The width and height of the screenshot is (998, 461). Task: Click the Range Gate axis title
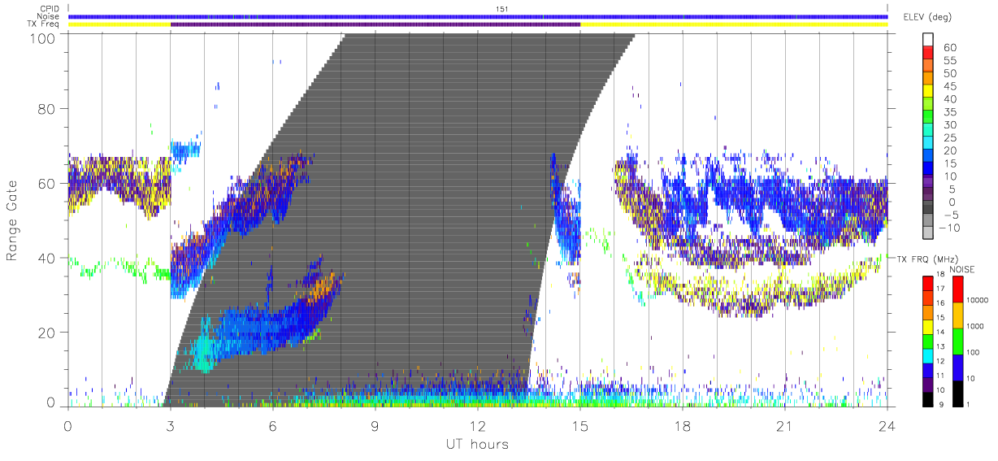pos(12,220)
